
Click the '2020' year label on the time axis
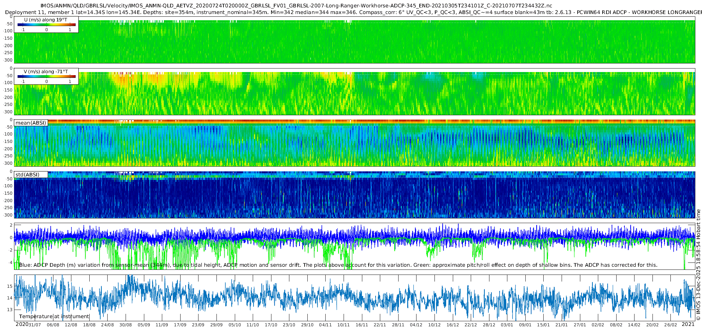(x=22, y=324)
